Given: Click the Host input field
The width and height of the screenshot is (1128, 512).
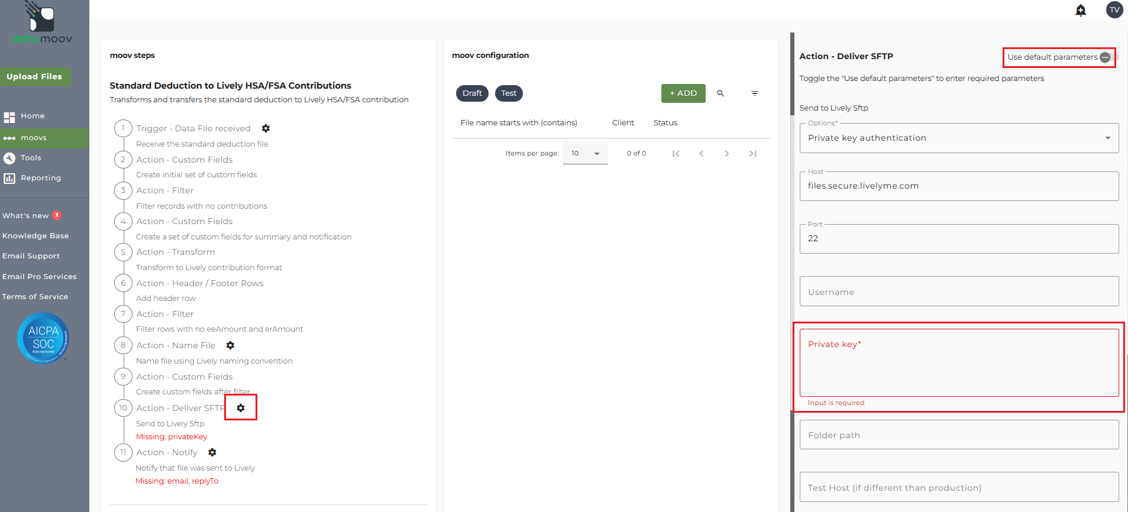Looking at the screenshot, I should 959,186.
